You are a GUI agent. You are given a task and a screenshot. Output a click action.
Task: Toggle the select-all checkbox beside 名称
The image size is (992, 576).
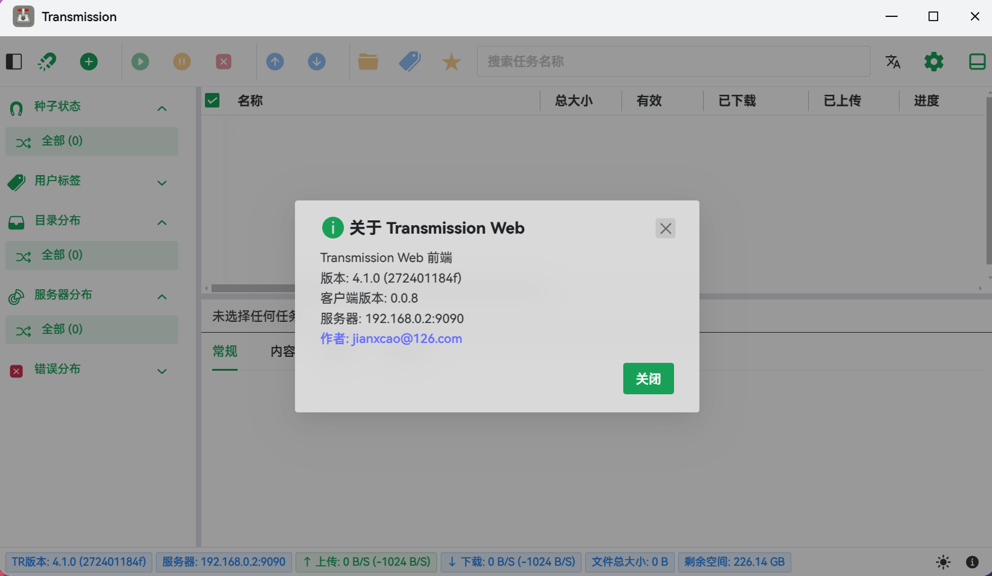tap(212, 100)
